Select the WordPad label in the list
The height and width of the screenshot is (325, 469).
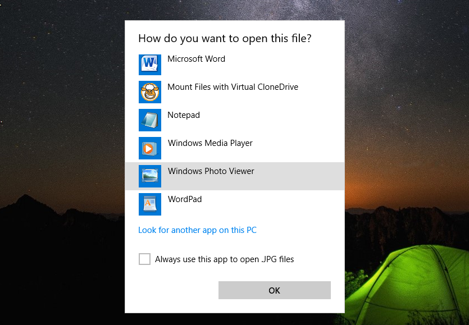(x=185, y=199)
